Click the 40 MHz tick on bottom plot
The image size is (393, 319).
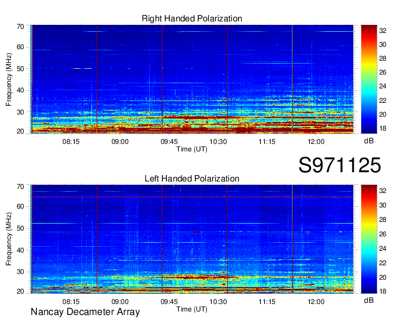[x=21, y=250]
